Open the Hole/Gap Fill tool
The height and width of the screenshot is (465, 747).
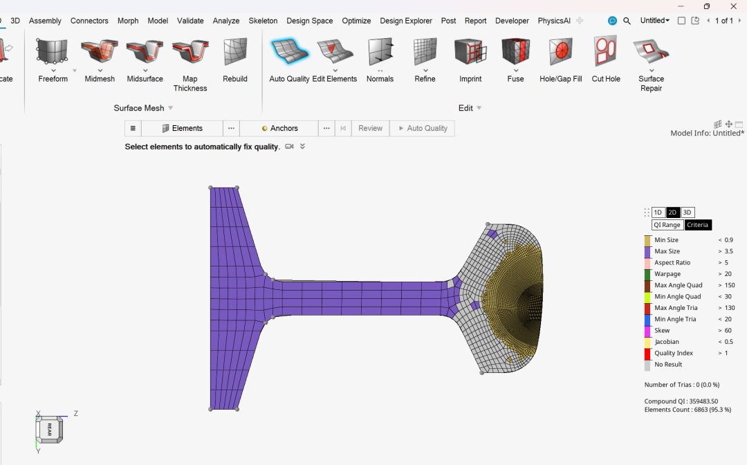(x=561, y=51)
